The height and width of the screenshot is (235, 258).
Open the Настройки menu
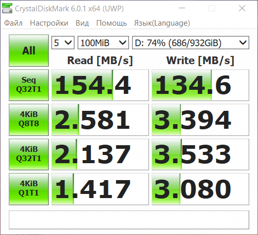pyautogui.click(x=49, y=23)
